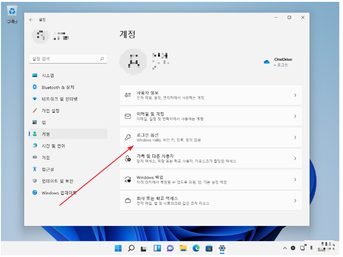Open Windows 업데이트 in sidebar
The width and height of the screenshot is (343, 257).
point(68,193)
